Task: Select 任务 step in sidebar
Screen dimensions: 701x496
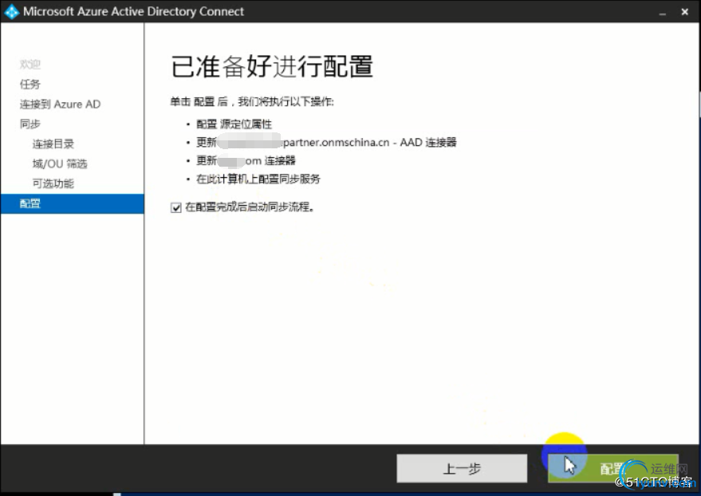Action: click(30, 84)
